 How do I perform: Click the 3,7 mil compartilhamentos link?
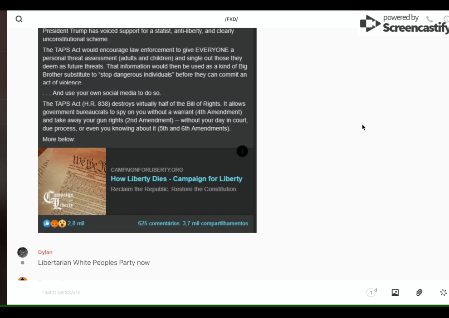(x=215, y=224)
